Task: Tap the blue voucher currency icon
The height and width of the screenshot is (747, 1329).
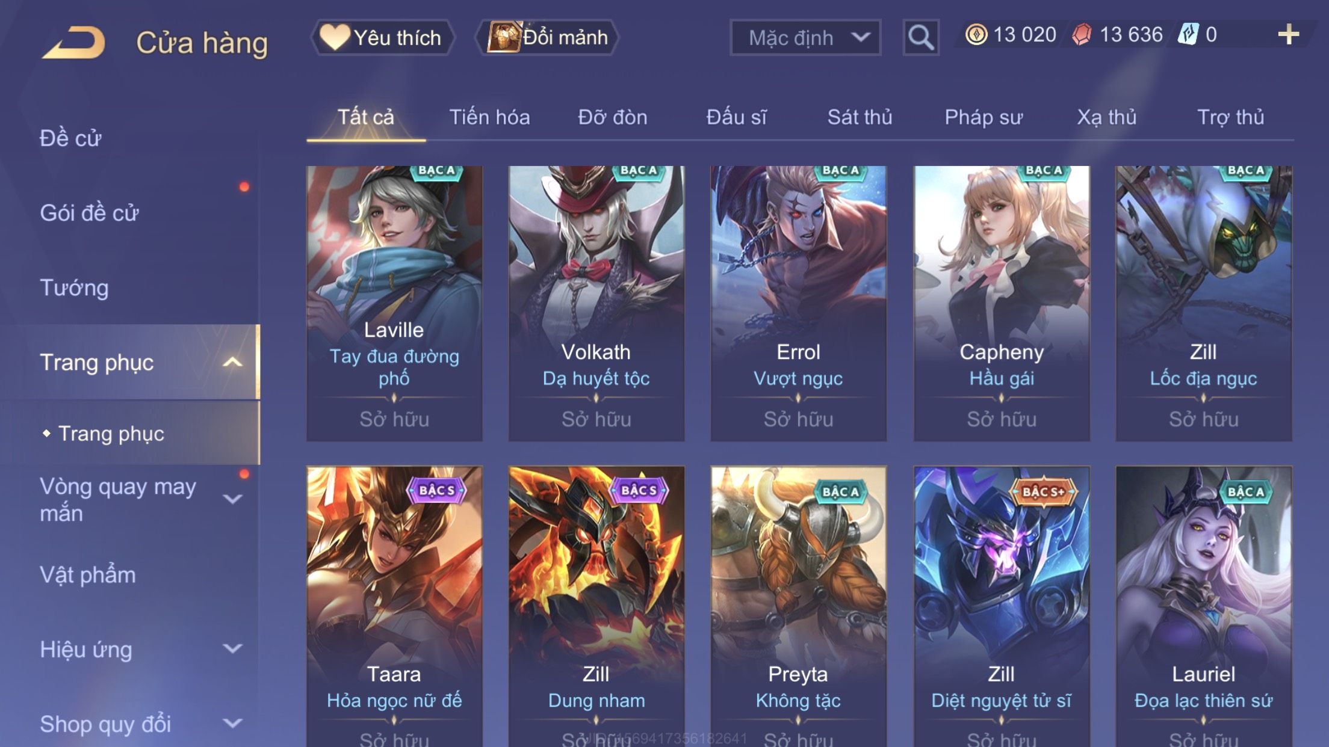Action: 1188,34
